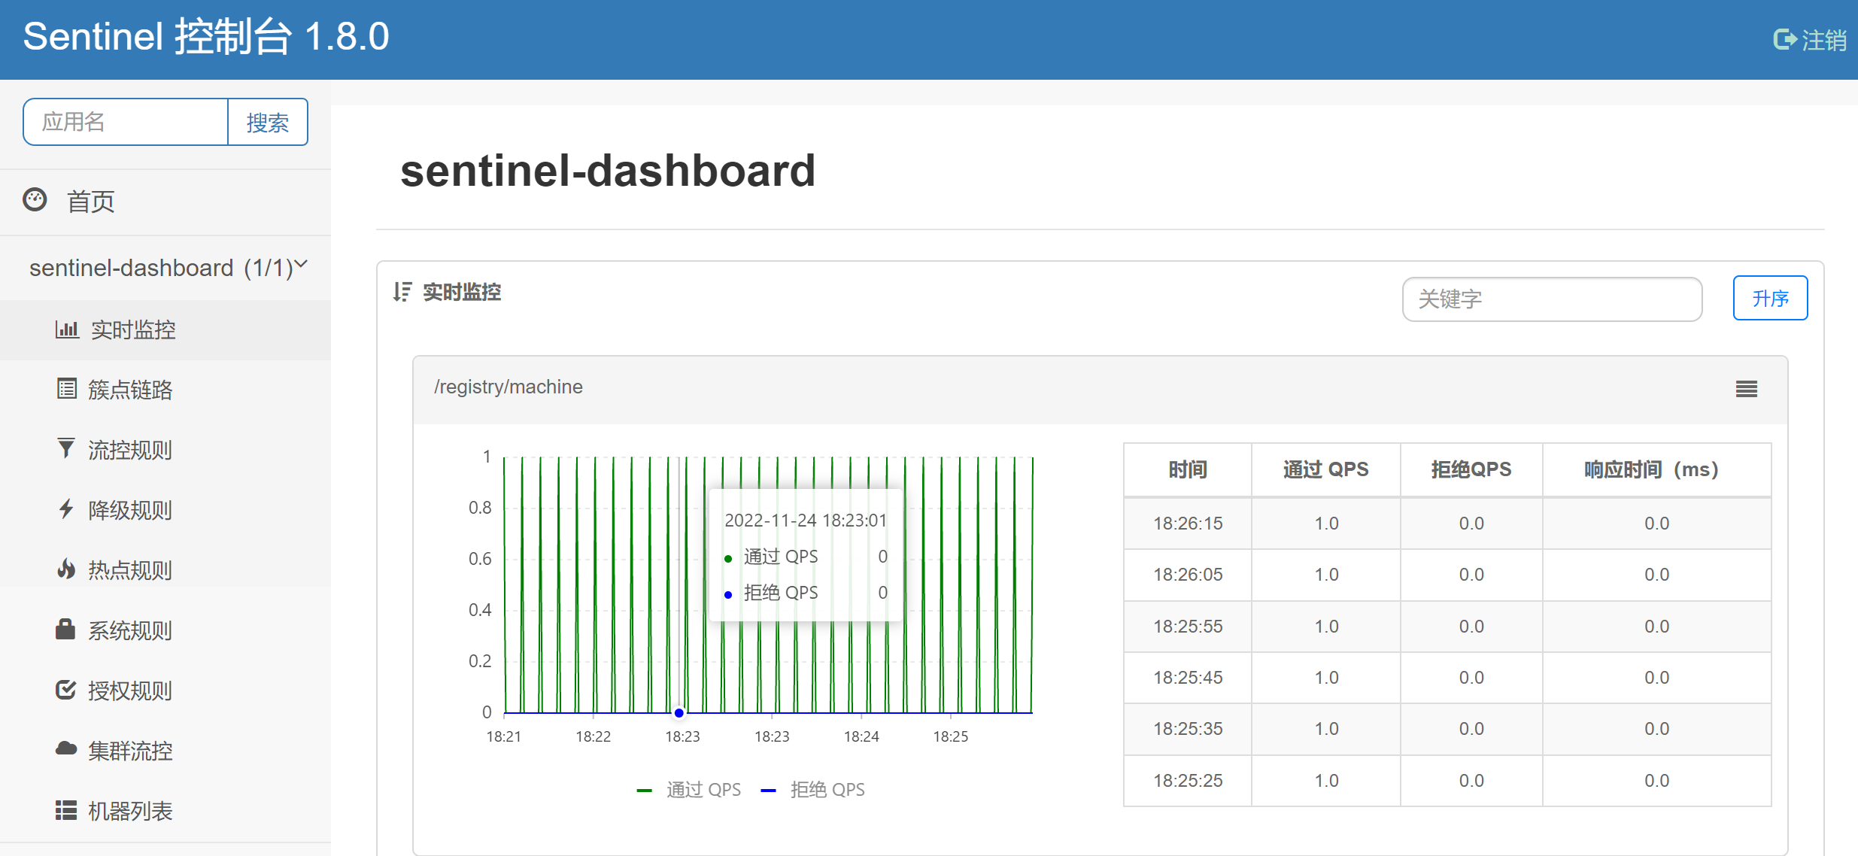Screen dimensions: 1858x856
Task: Click the filter funnel icon for 流控规则
Action: tap(66, 448)
